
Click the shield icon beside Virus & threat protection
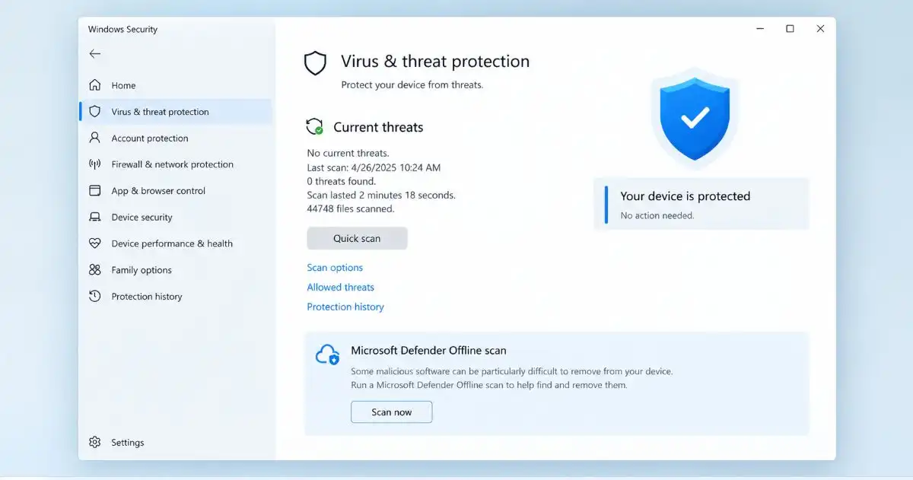94,112
